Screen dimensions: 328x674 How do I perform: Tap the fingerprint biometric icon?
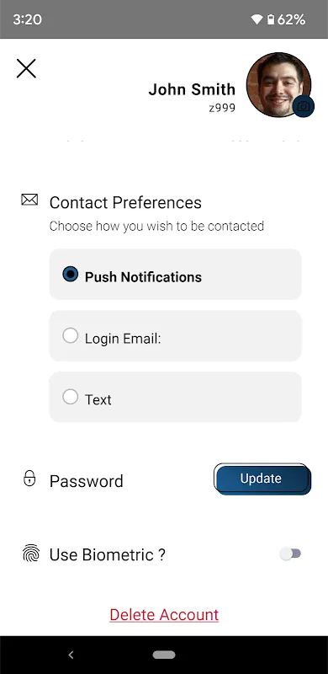30,554
